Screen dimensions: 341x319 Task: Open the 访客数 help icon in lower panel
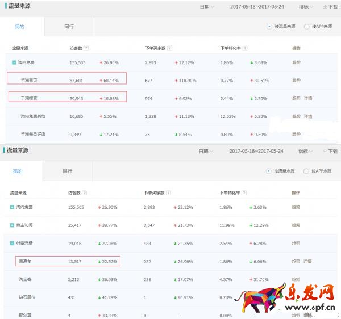click(85, 192)
